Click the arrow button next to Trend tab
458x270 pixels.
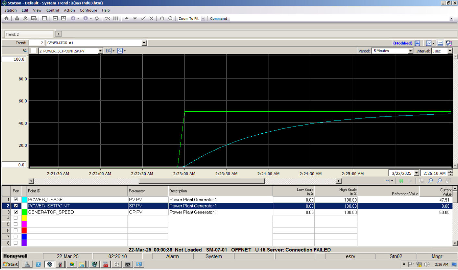coord(58,34)
